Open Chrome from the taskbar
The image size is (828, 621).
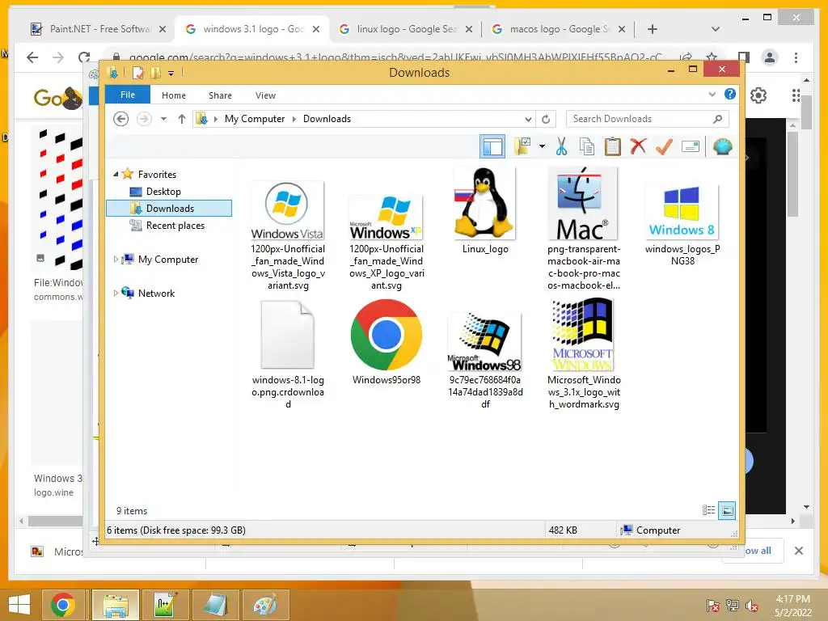tap(63, 605)
